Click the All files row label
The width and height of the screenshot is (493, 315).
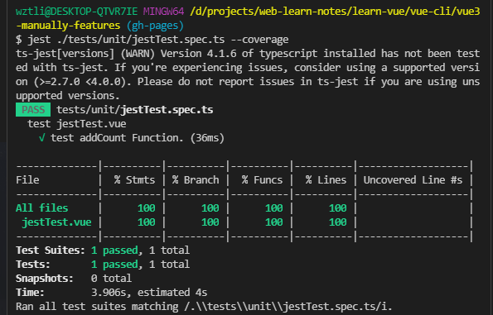41,208
